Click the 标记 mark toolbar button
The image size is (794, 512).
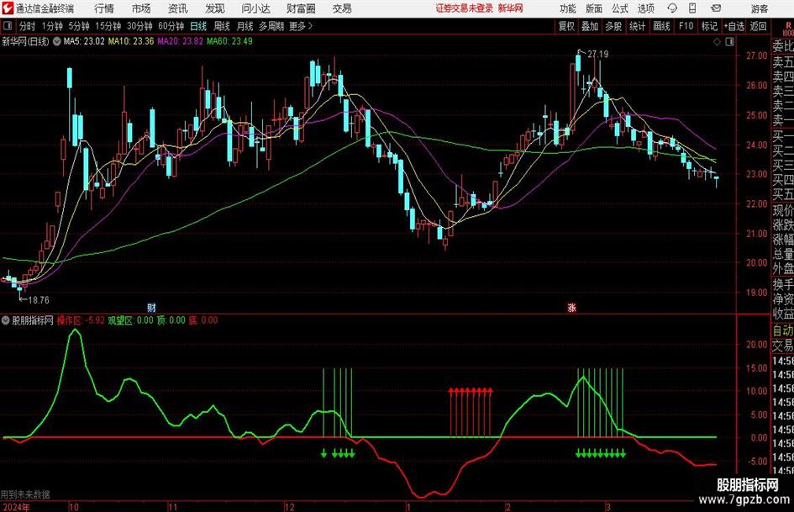(x=709, y=26)
